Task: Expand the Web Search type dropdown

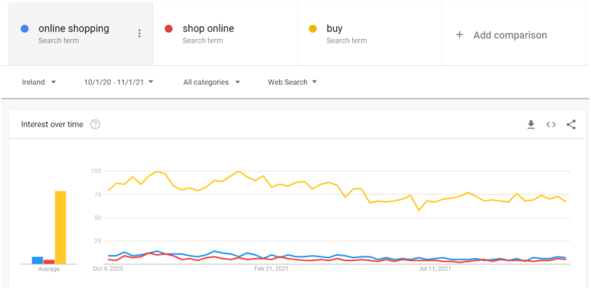Action: click(292, 82)
